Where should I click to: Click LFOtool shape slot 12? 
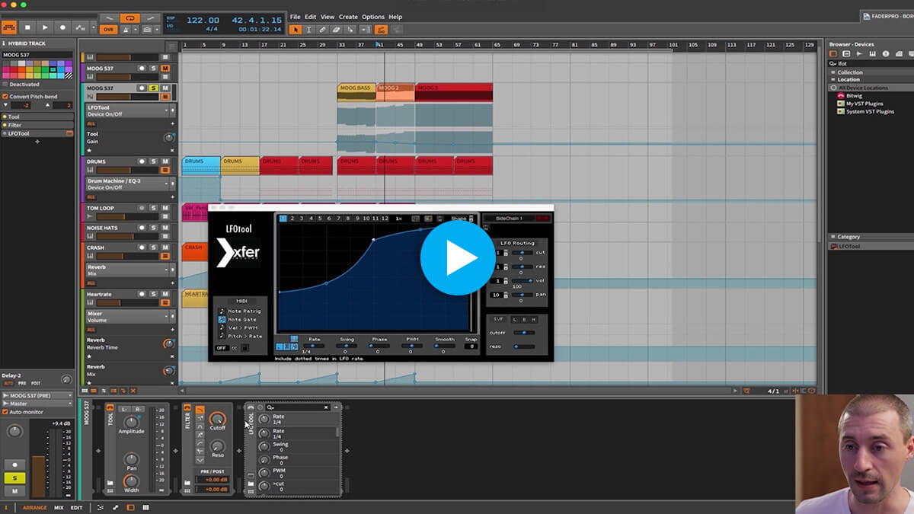pos(385,219)
